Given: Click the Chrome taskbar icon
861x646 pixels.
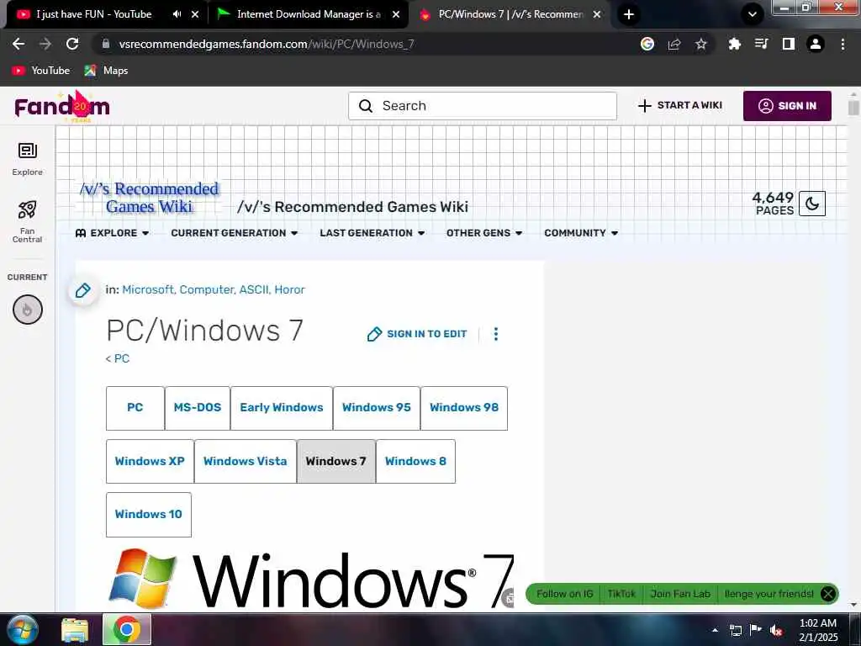Looking at the screenshot, I should click(x=127, y=629).
